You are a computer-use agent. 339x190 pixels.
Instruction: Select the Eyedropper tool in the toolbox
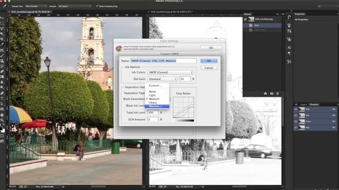pos(2,45)
